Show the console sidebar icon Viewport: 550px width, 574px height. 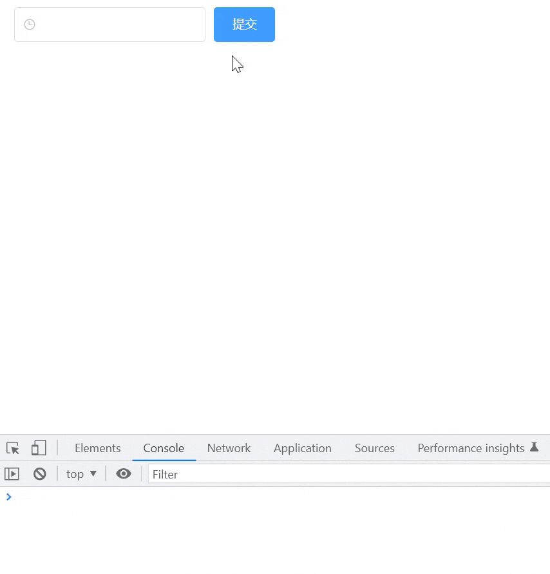pyautogui.click(x=12, y=474)
